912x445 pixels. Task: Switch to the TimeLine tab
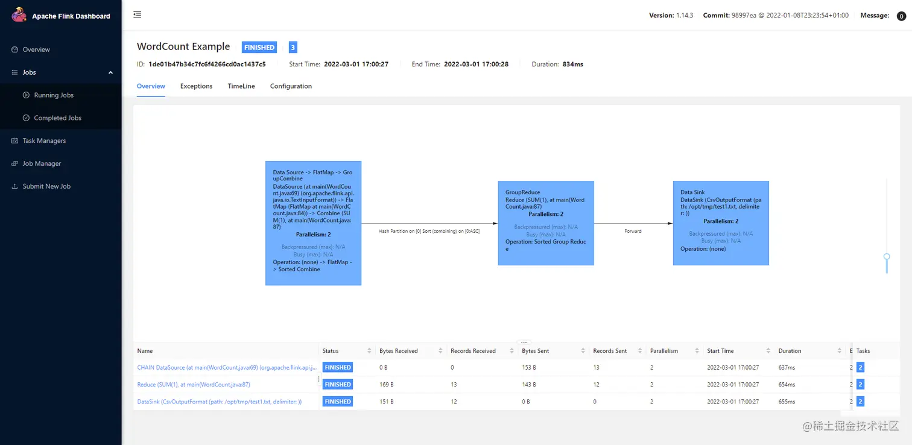[x=241, y=86]
